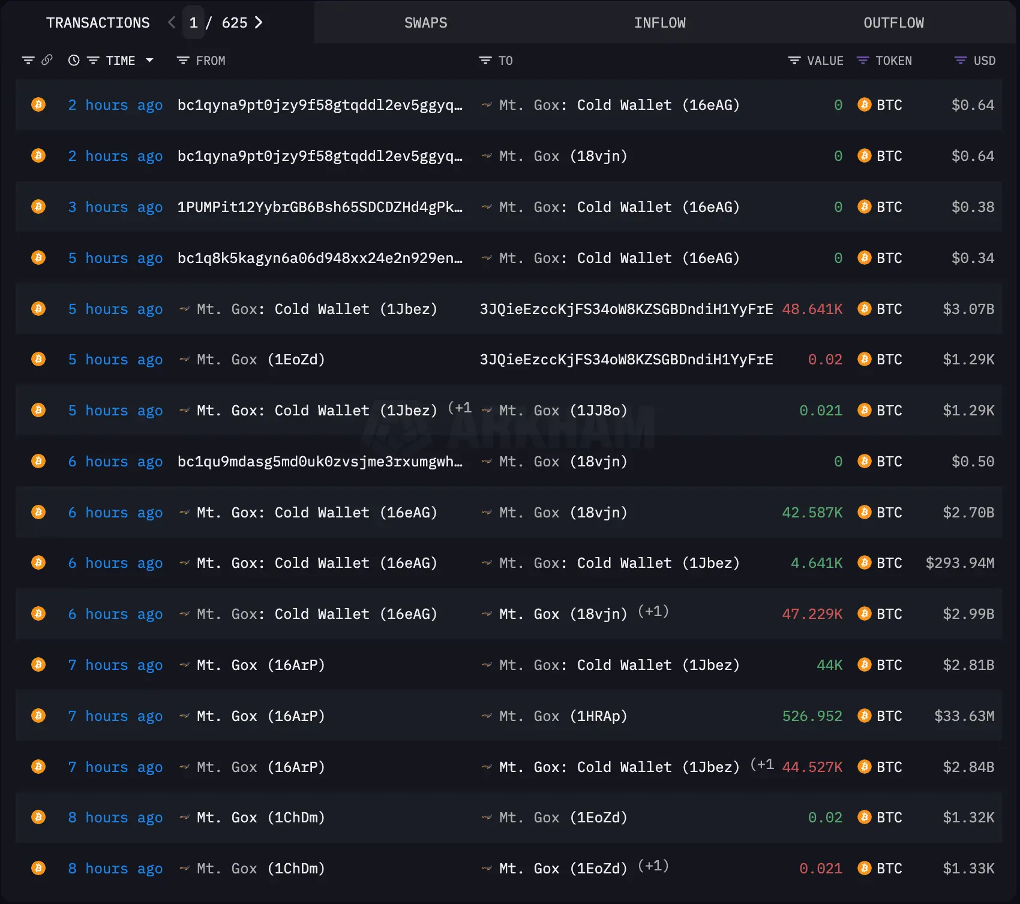Open sender Mt. Gox (1EoZd) in 0.02 row
This screenshot has width=1020, height=904.
260,360
